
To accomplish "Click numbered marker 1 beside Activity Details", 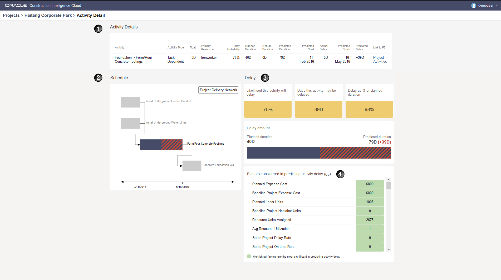I will tap(98, 29).
